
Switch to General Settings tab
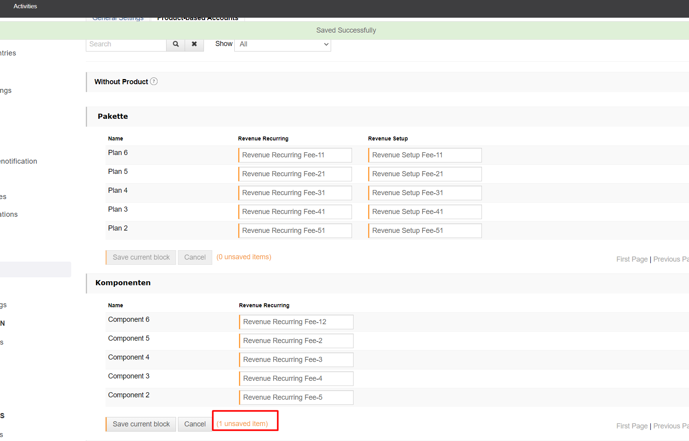pos(118,18)
